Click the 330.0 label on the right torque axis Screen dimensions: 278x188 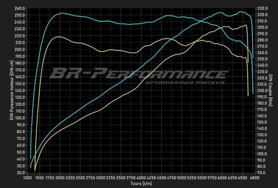point(262,8)
